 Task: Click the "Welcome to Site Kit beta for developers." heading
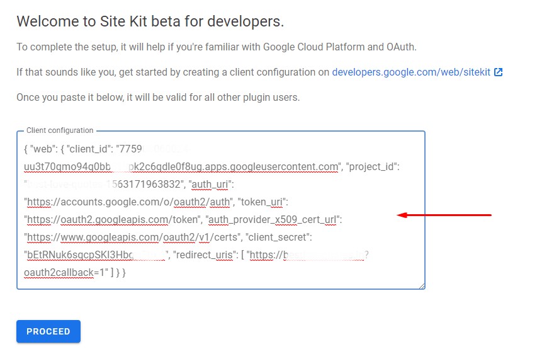(150, 21)
